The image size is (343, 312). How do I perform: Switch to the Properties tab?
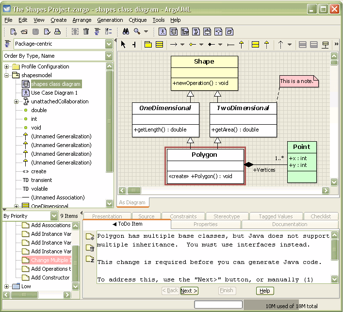point(205,224)
